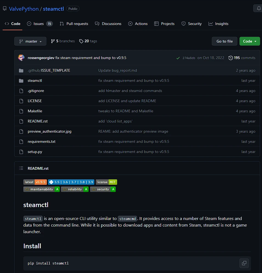Open the commits history clock icon

[230, 58]
